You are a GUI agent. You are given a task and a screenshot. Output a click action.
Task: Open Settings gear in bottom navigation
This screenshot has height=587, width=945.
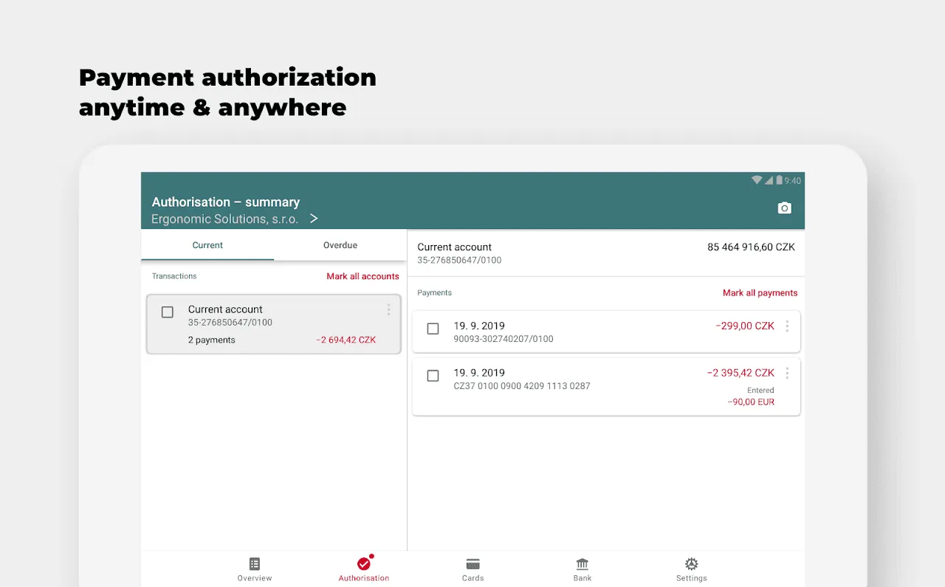pyautogui.click(x=692, y=564)
